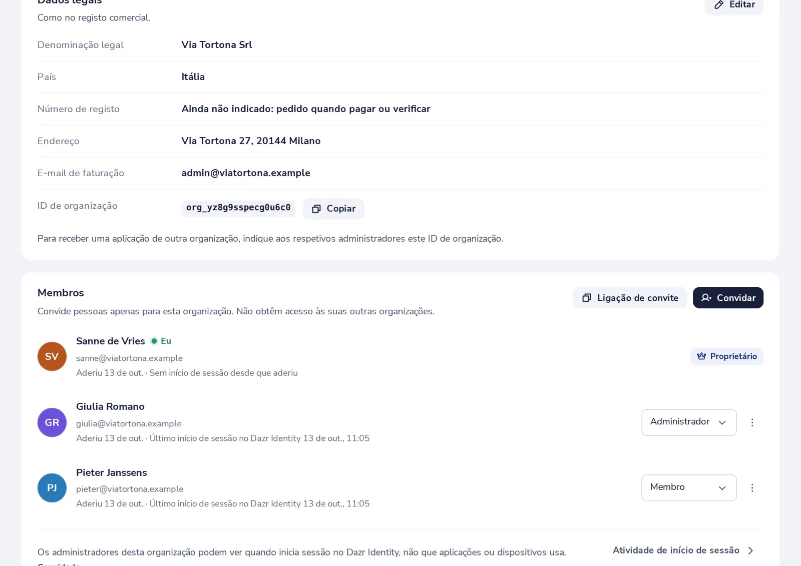Screen dimensions: 801x566
Task: Click billing email admin@viatortona.example
Action: coord(246,173)
